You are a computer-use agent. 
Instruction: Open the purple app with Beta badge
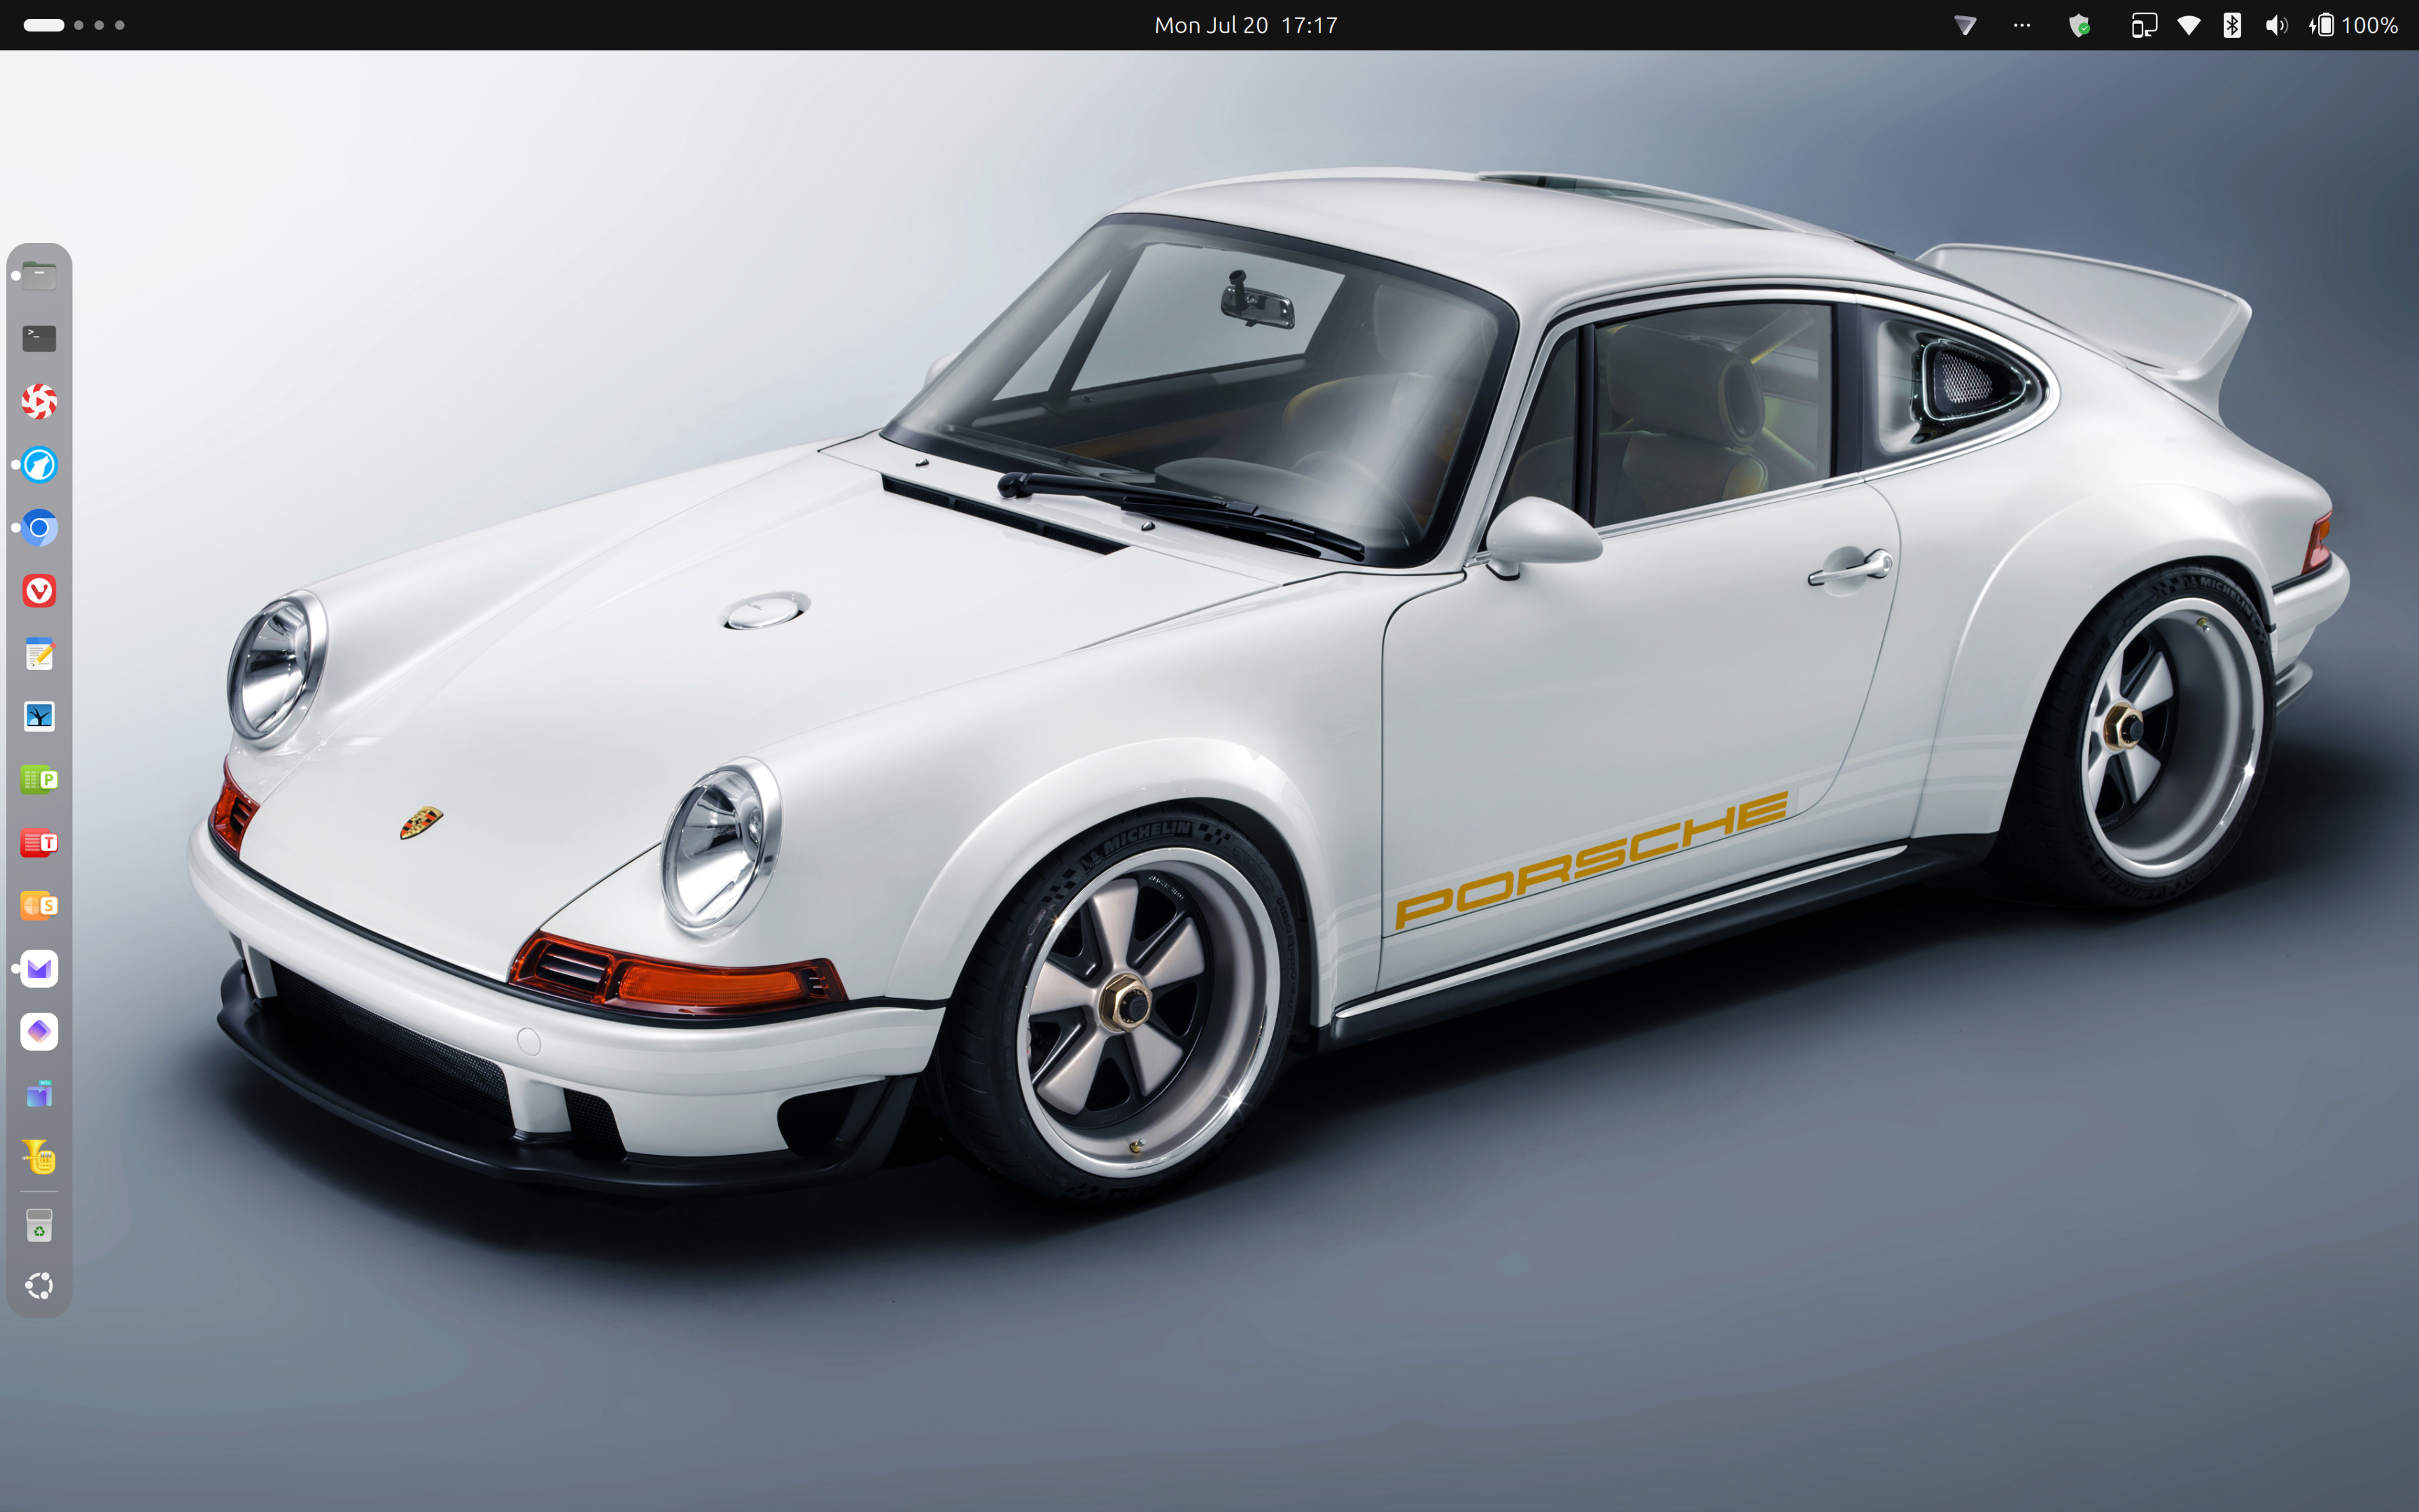[39, 1094]
